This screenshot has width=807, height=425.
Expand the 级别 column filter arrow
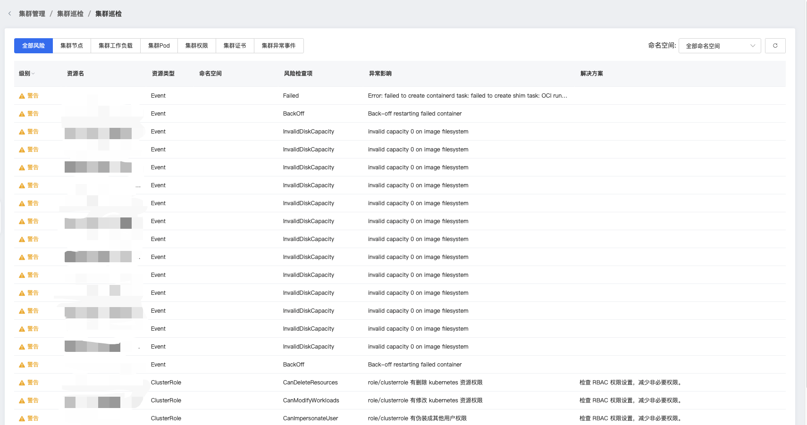coord(33,74)
